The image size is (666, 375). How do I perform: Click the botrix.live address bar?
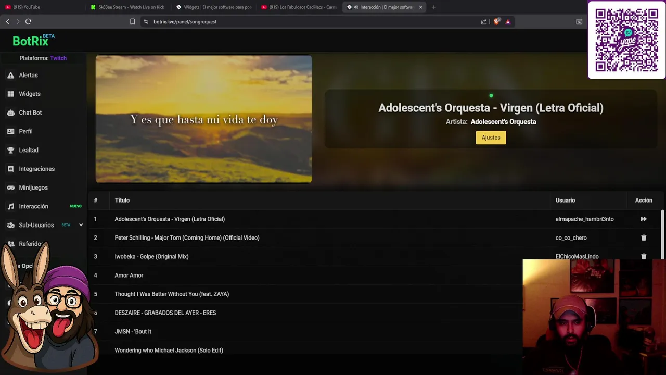point(312,22)
